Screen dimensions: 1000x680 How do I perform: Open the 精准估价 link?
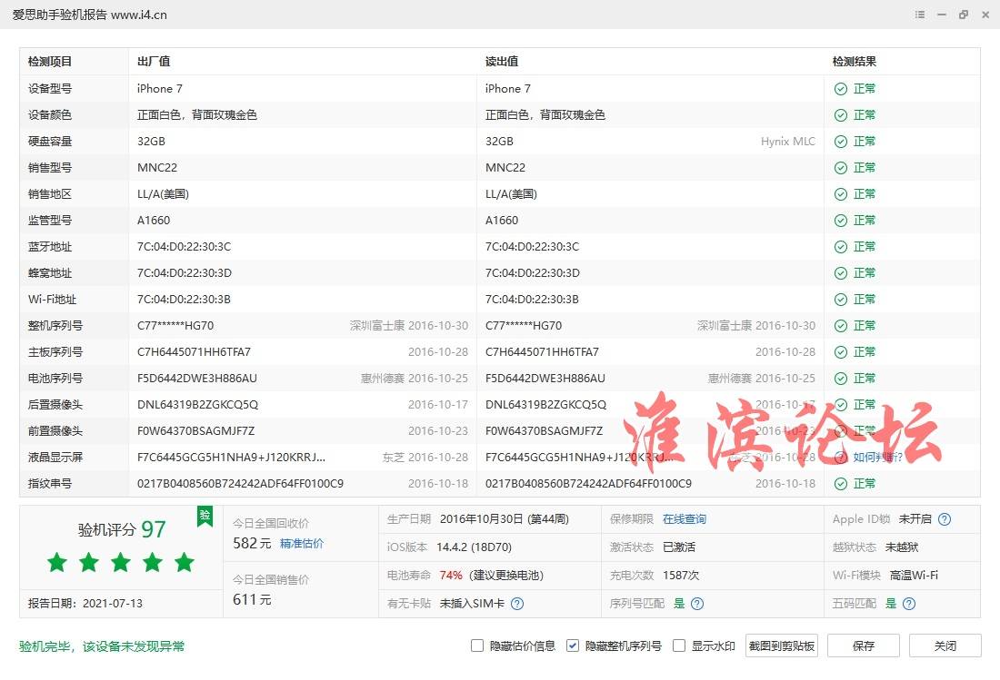(x=302, y=543)
